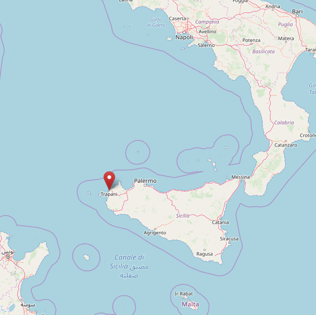The width and height of the screenshot is (316, 315).
Task: Select the Ragusa city label
Action: tap(205, 254)
